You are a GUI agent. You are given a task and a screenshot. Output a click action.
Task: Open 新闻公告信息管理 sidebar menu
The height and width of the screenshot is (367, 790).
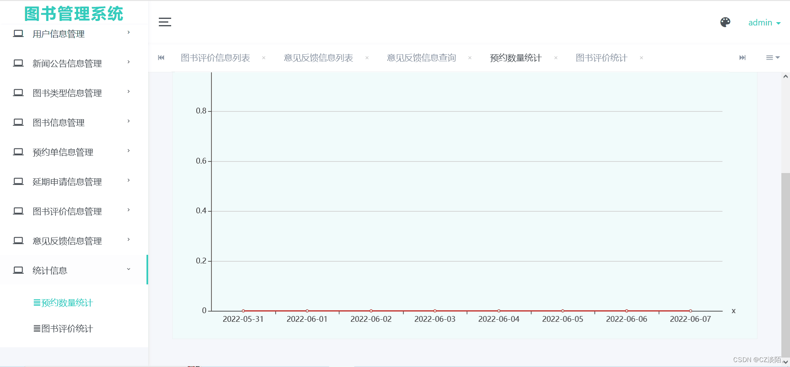pos(74,63)
